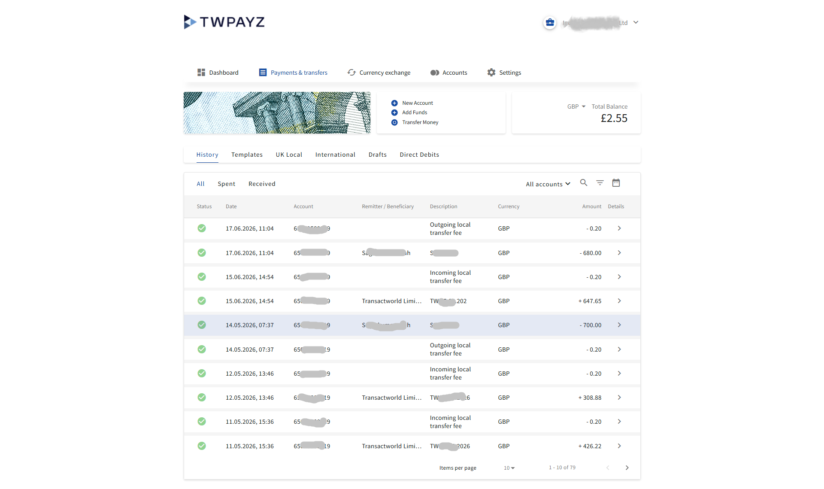Click the +308.88 amount cell
The height and width of the screenshot is (489, 824).
590,398
